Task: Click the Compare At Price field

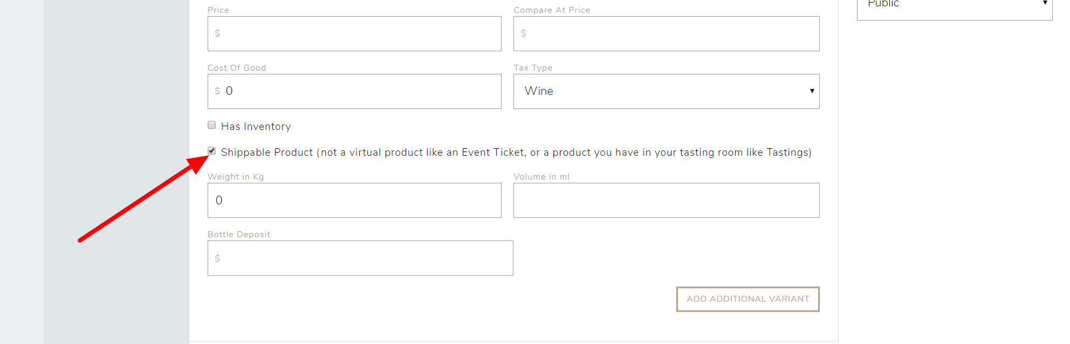Action: pos(666,33)
